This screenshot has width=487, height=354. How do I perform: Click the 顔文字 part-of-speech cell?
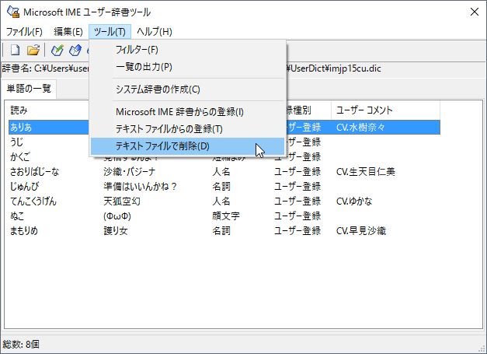click(226, 216)
